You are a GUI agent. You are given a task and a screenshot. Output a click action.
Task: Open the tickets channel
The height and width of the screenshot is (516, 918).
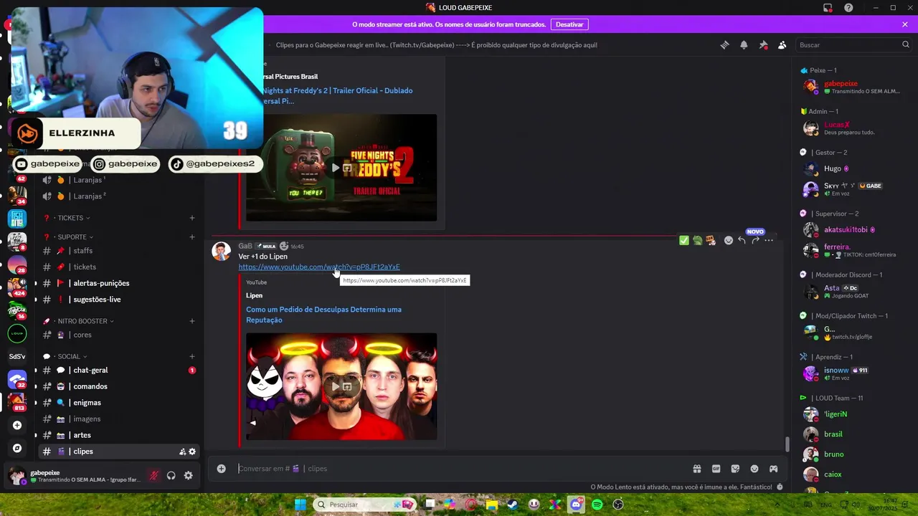coord(118,267)
